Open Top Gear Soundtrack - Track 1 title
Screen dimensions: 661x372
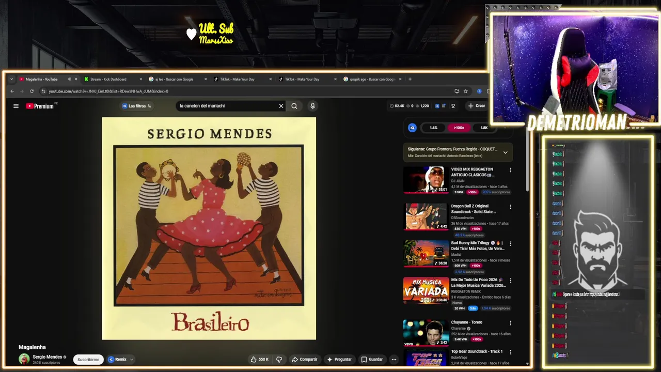pyautogui.click(x=477, y=352)
